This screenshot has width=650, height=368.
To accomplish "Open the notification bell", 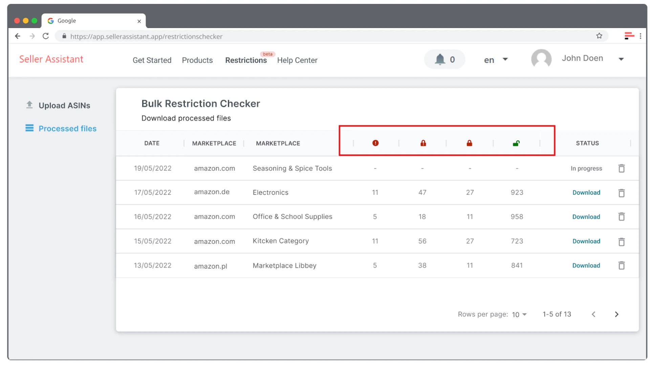I will click(440, 59).
